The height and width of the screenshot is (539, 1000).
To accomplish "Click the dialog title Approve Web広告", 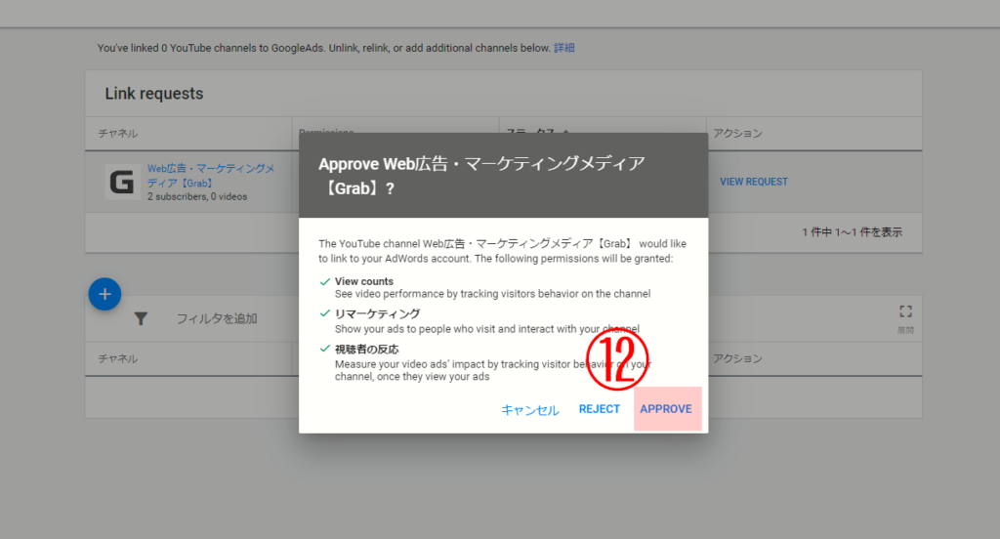I will tap(482, 176).
